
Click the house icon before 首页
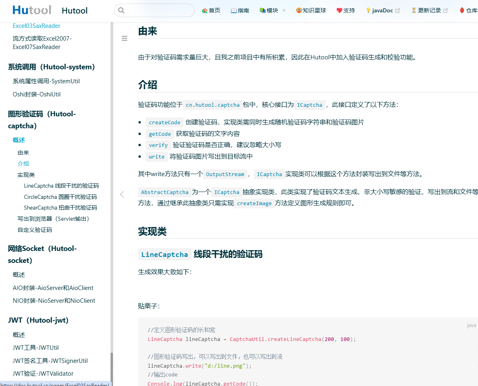click(205, 11)
